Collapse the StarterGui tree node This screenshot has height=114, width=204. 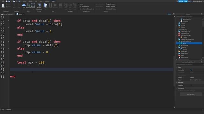pos(177,47)
